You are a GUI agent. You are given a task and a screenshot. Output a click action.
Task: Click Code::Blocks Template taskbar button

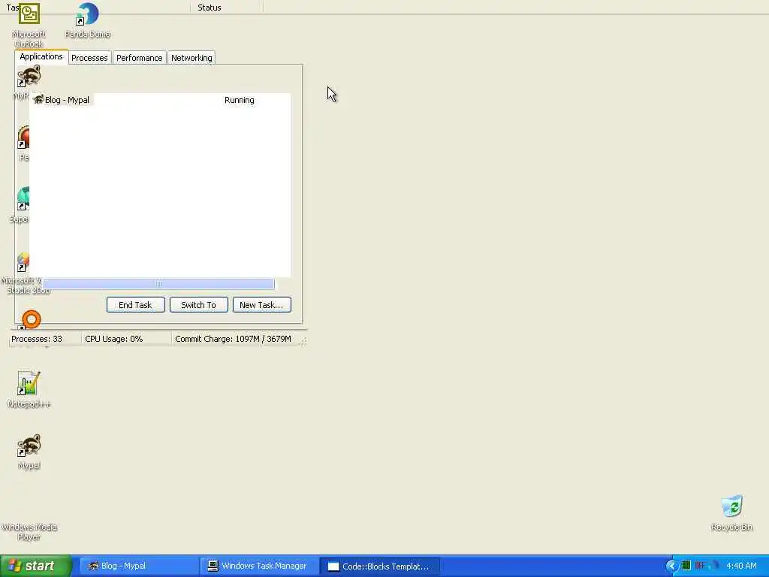tap(379, 566)
